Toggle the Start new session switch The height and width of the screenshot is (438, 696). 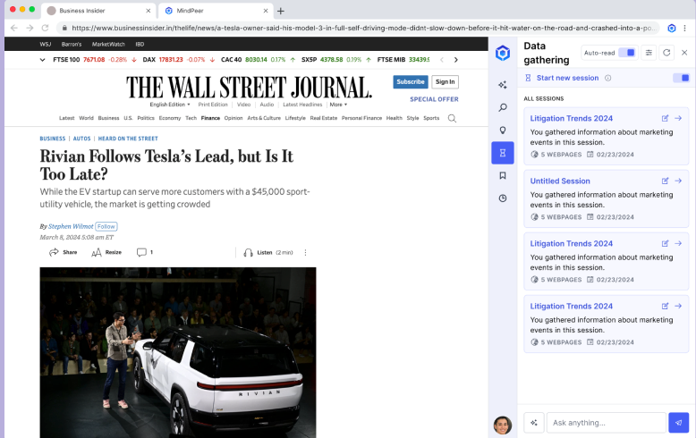pos(682,78)
